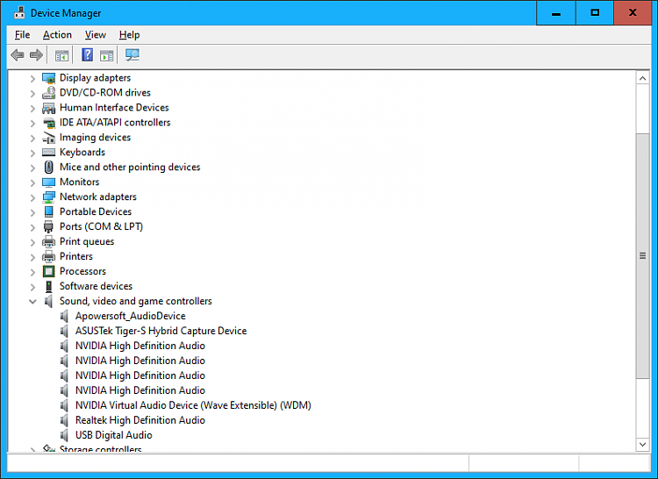The image size is (658, 479).
Task: Click the scroll up arrow
Action: 642,78
